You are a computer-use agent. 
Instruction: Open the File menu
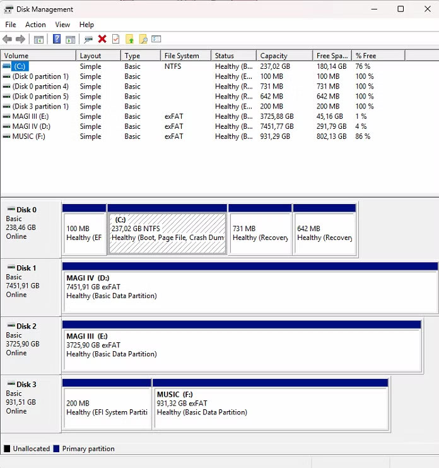pyautogui.click(x=11, y=25)
